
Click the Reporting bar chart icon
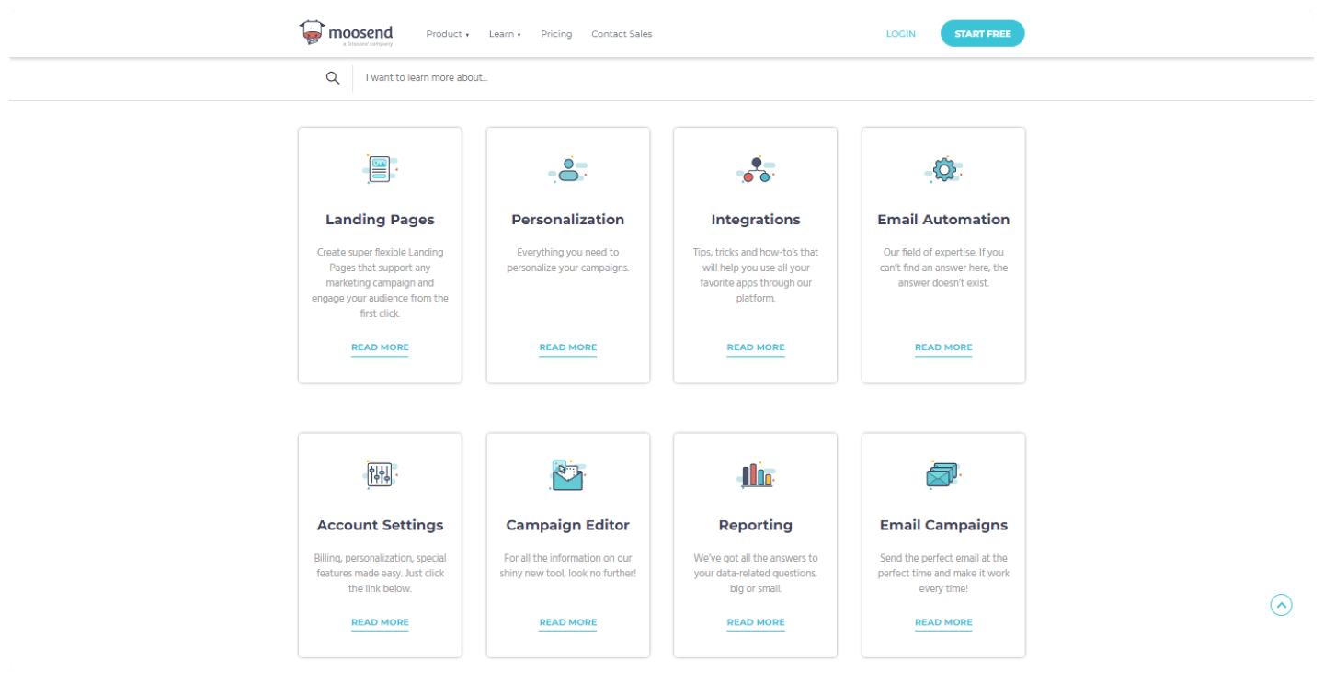756,474
